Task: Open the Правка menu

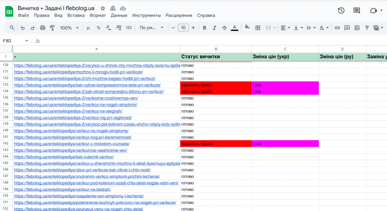Action: [x=41, y=15]
